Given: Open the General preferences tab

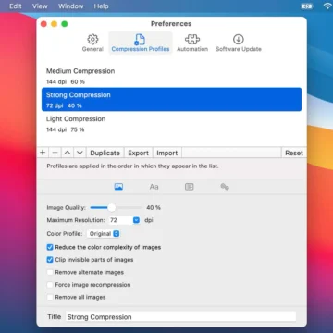Looking at the screenshot, I should pos(92,43).
